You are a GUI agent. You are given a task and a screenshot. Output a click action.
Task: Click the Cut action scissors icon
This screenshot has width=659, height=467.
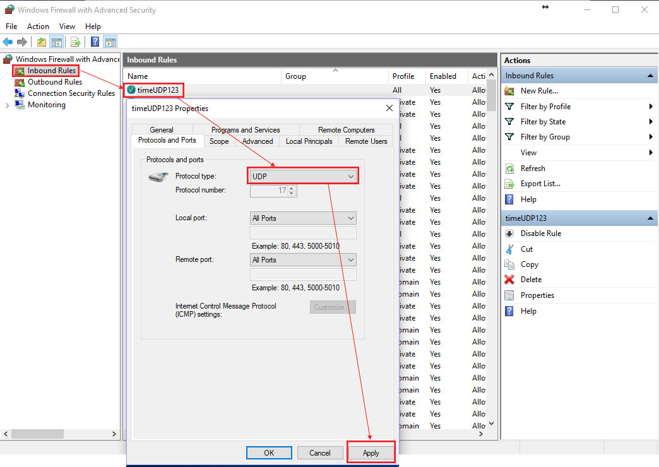509,249
